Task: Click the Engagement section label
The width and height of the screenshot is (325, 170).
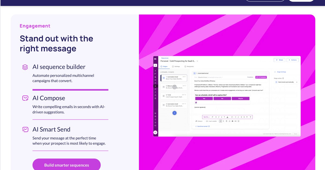Action: pos(35,26)
